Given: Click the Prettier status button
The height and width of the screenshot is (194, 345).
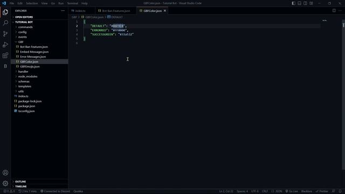Looking at the screenshot, I should (x=322, y=191).
